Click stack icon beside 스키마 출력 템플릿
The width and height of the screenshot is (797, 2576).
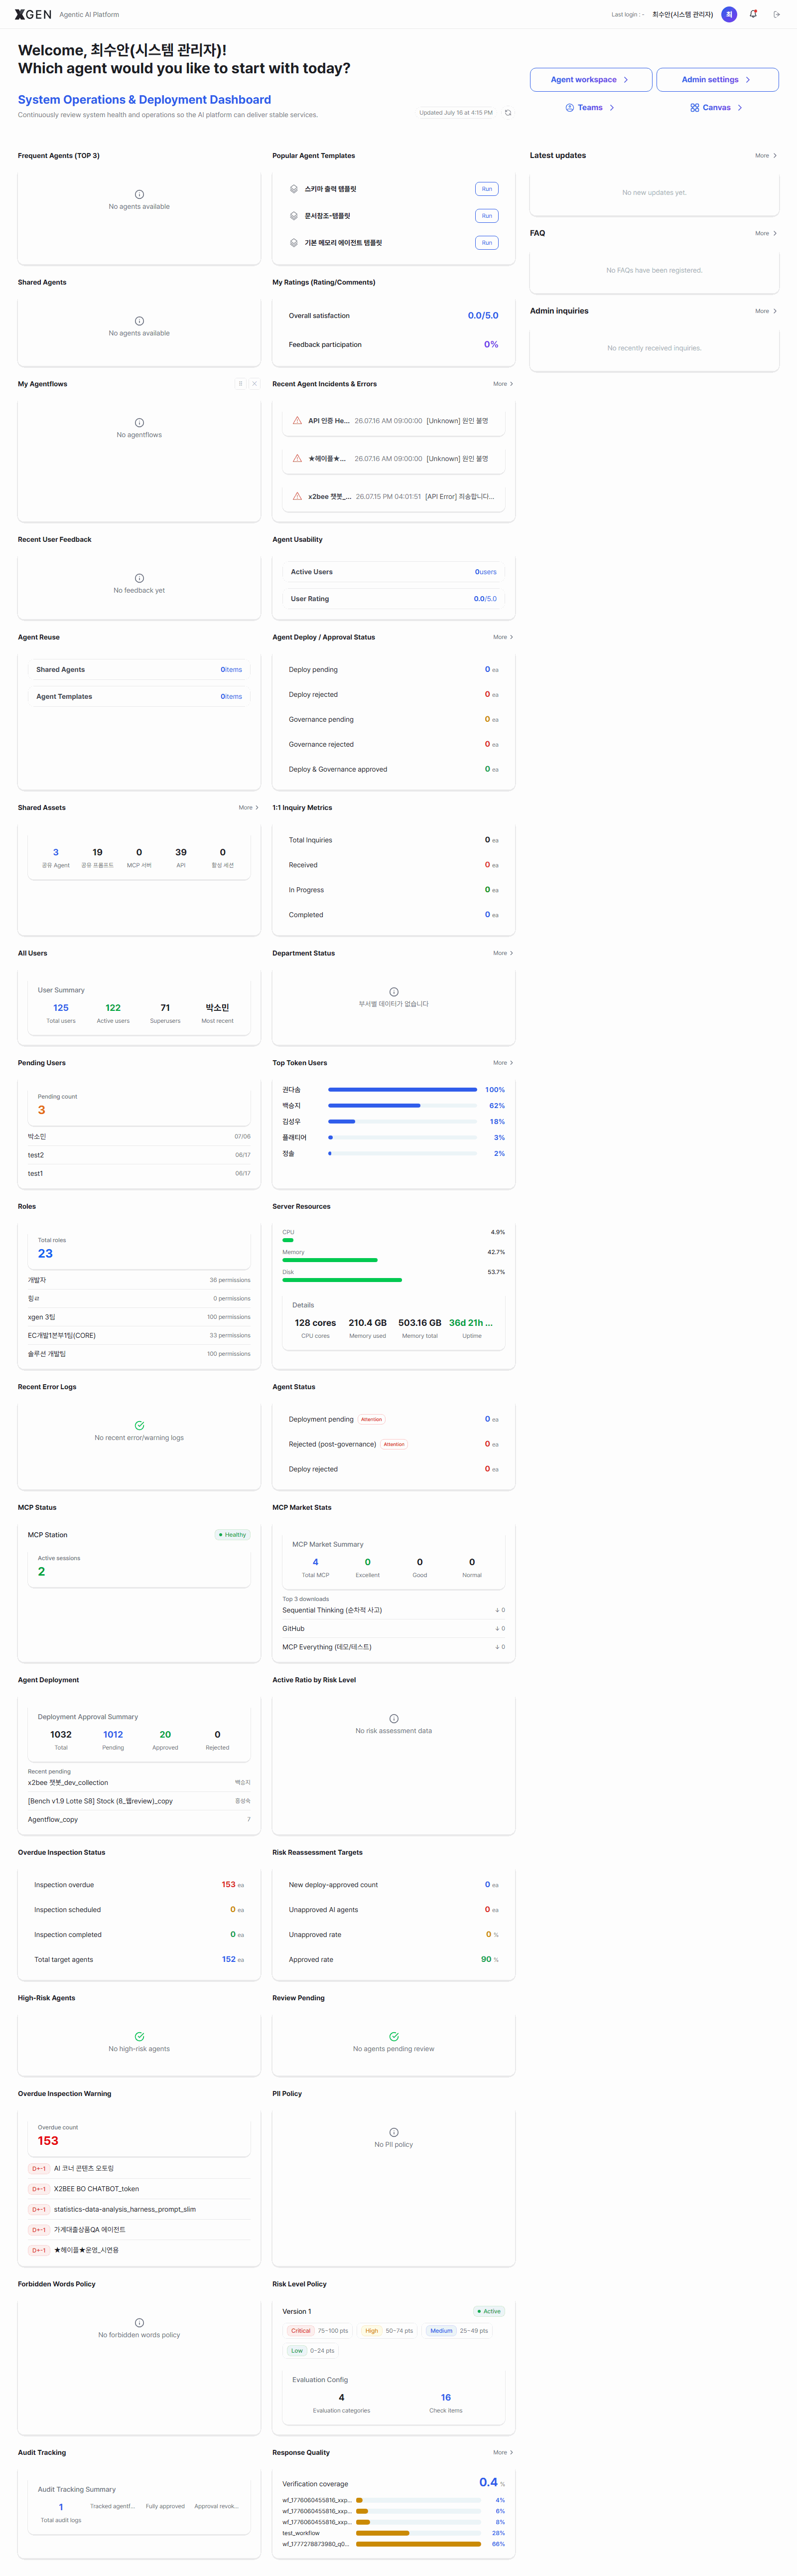click(293, 189)
